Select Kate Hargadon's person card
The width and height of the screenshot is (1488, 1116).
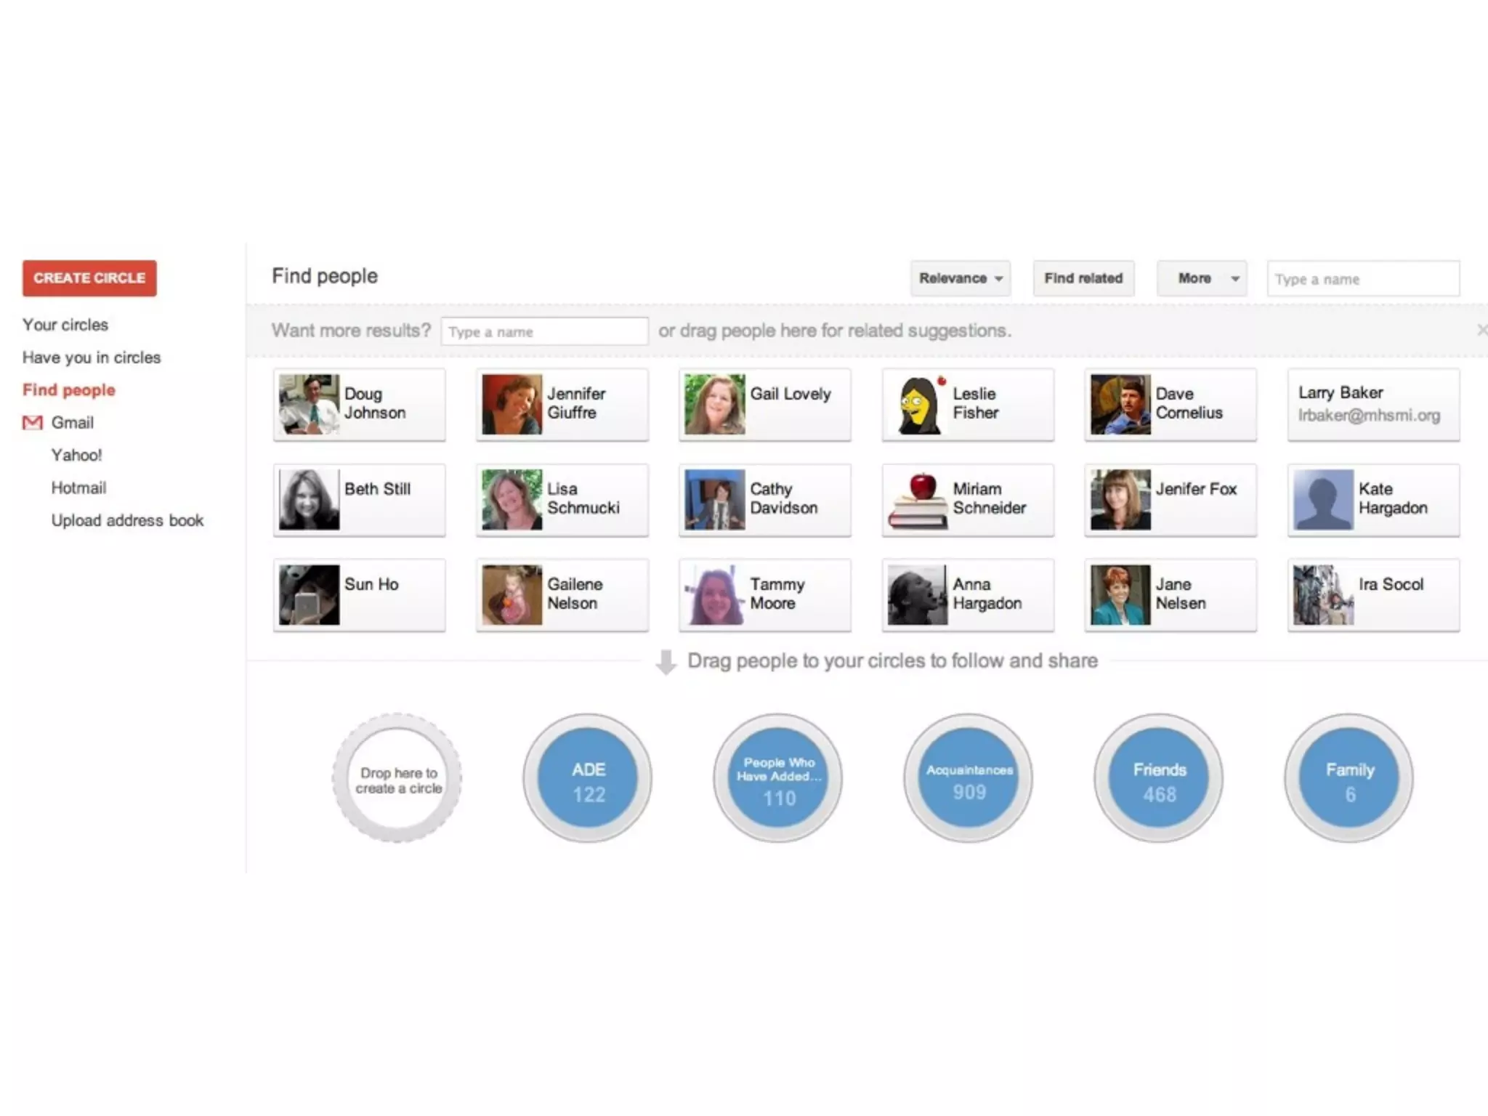click(x=1373, y=500)
